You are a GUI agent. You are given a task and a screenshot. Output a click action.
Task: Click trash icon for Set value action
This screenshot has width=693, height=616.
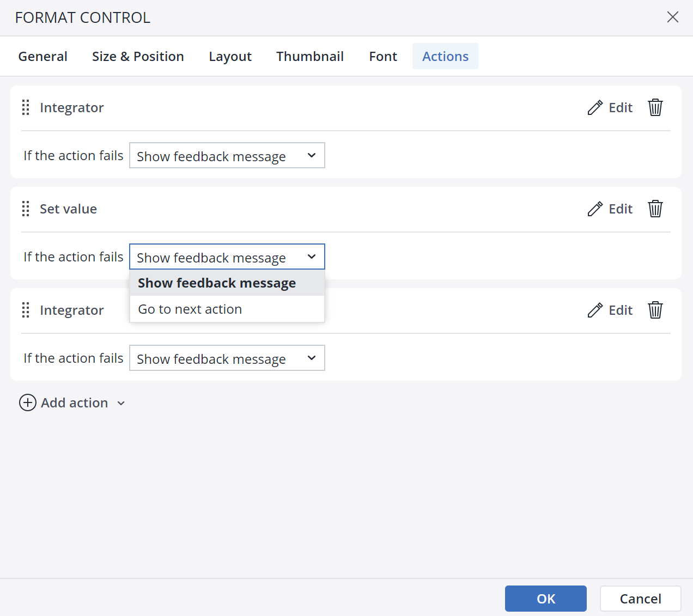[655, 209]
